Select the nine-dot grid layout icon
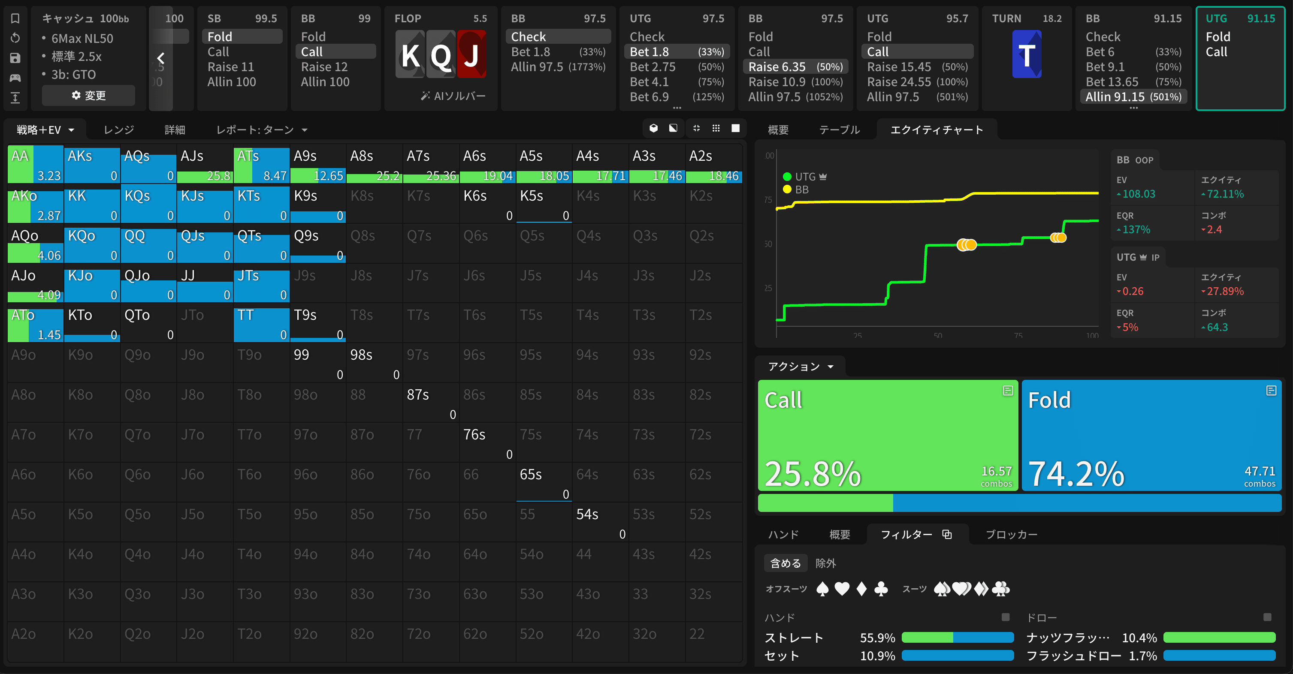 tap(716, 128)
